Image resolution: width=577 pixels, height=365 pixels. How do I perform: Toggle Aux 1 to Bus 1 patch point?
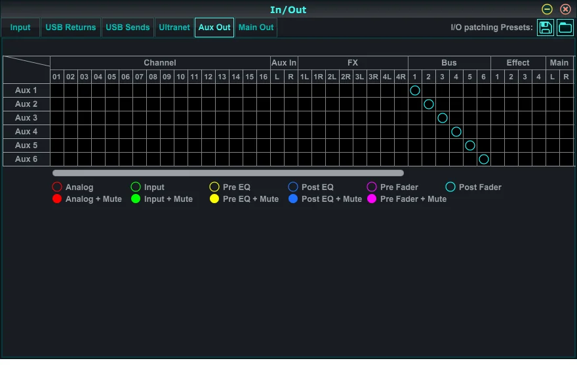(414, 90)
